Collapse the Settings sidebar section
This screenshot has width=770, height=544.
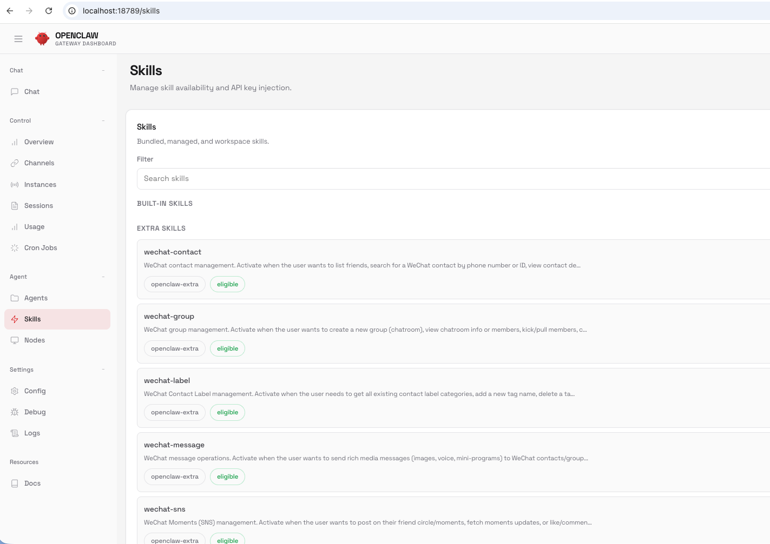(103, 370)
